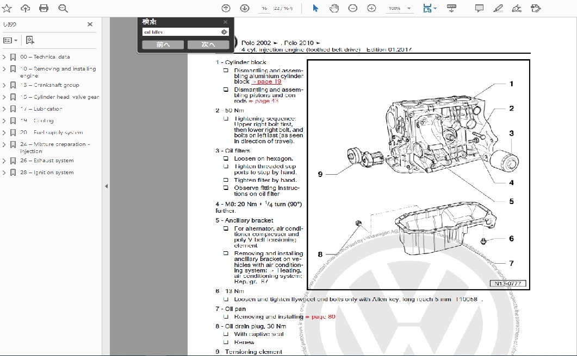Click the bookmark icon beside 15 – Cylinder head

[x=13, y=97]
